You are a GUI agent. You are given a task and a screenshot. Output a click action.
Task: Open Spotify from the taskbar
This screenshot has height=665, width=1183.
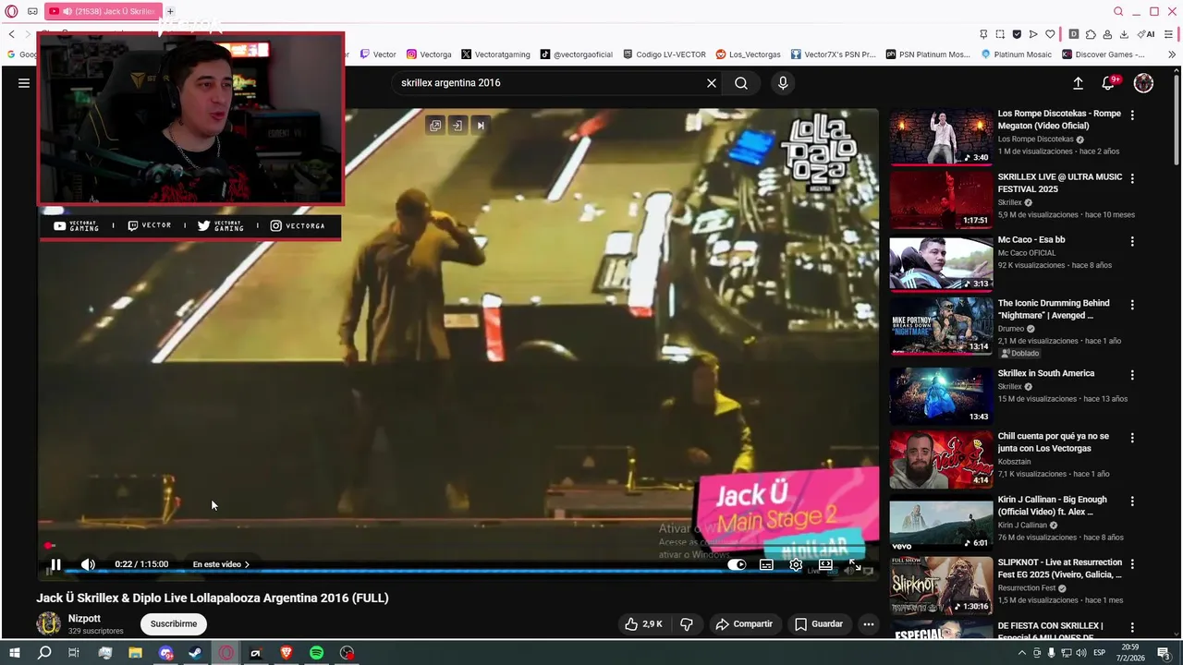pyautogui.click(x=316, y=653)
